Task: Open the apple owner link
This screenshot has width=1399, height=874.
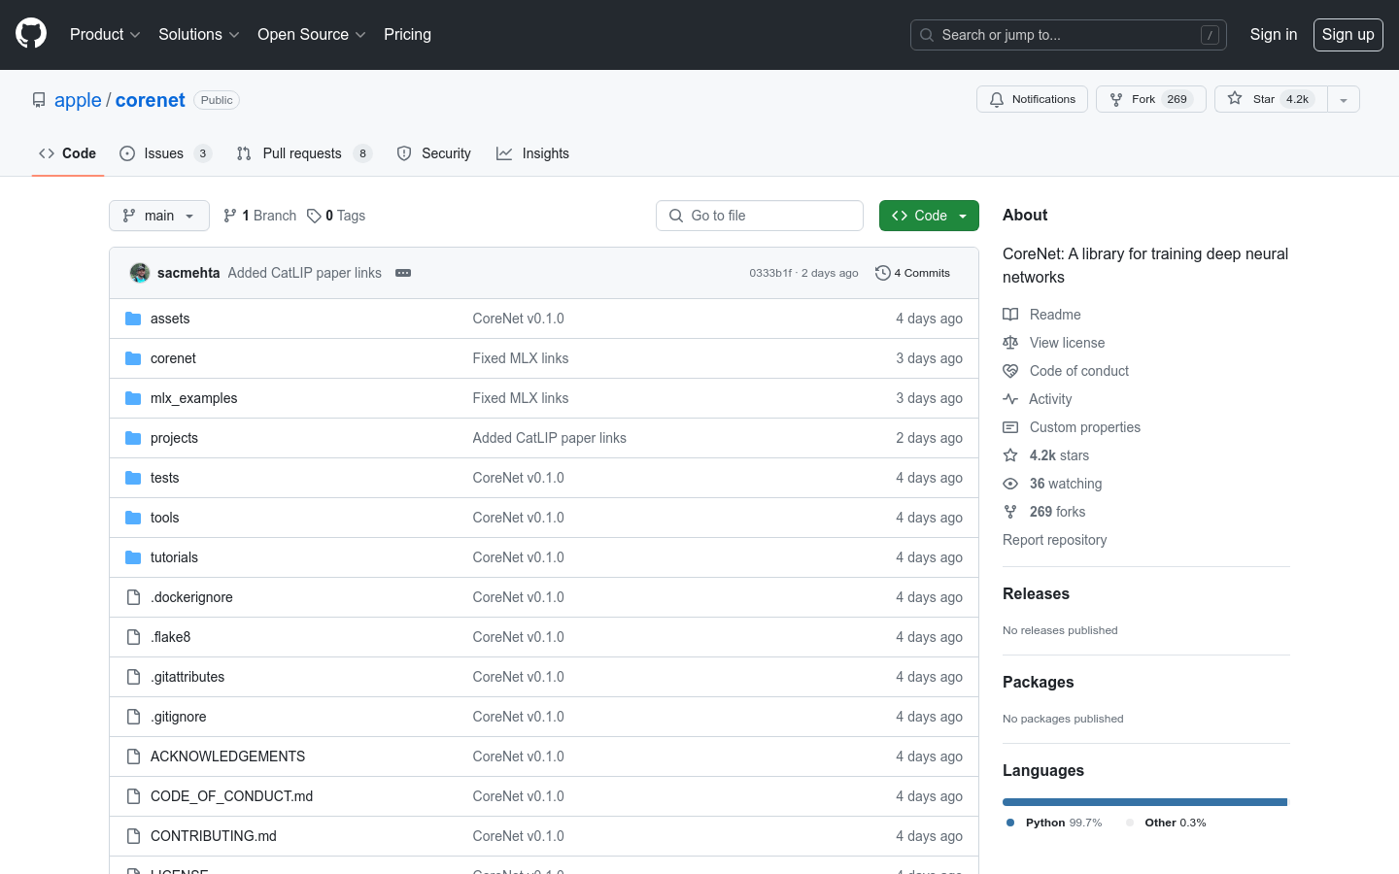Action: [x=78, y=100]
